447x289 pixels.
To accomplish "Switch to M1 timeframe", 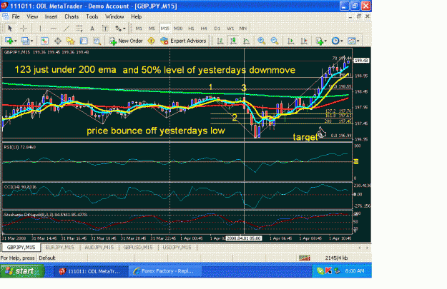I will (x=139, y=28).
